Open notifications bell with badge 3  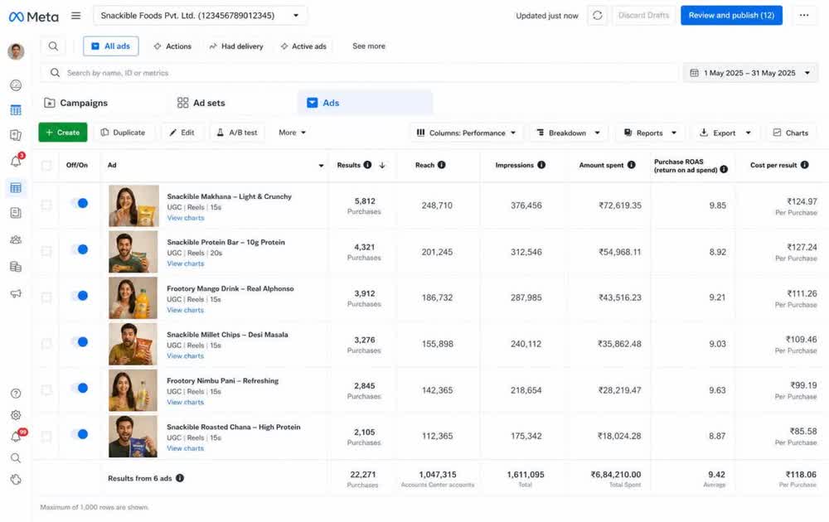(x=17, y=161)
